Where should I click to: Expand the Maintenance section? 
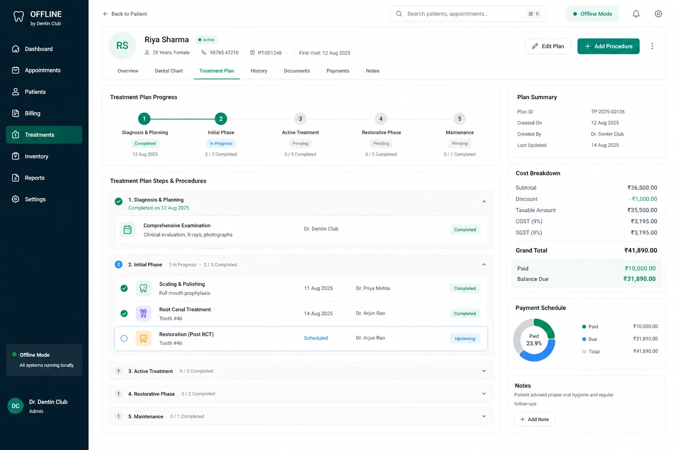click(x=484, y=416)
